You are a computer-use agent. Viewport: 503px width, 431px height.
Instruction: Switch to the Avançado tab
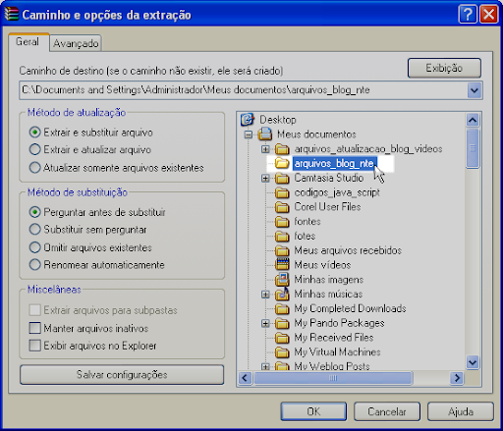click(76, 43)
